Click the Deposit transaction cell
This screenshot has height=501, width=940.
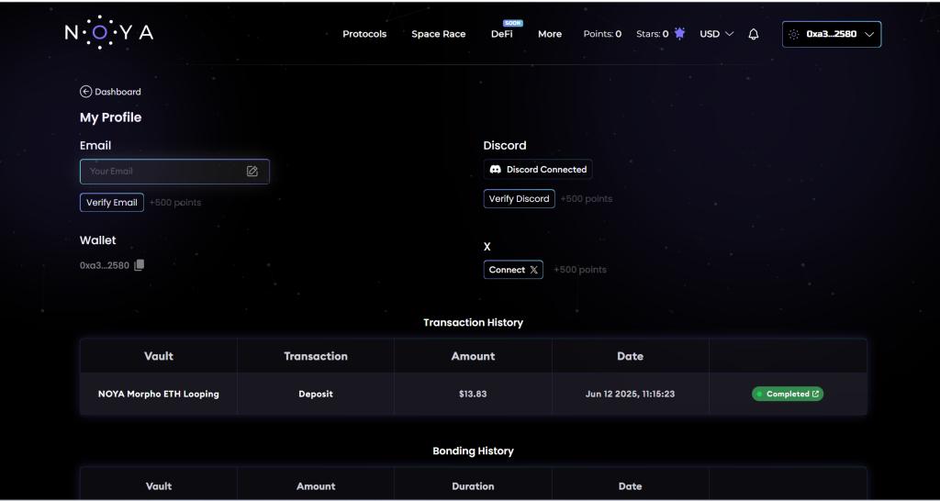[316, 395]
